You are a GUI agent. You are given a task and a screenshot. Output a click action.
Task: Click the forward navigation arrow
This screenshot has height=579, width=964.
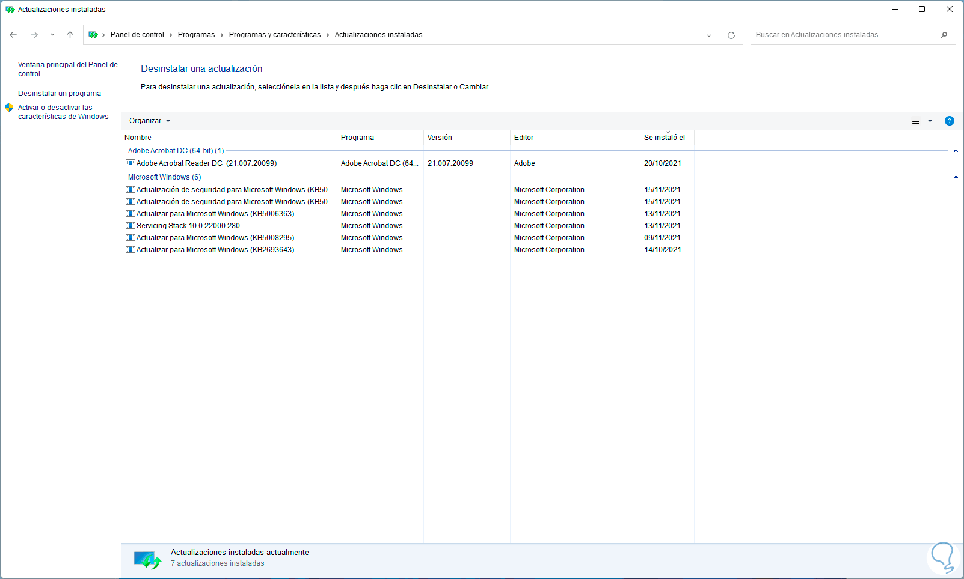pos(34,35)
